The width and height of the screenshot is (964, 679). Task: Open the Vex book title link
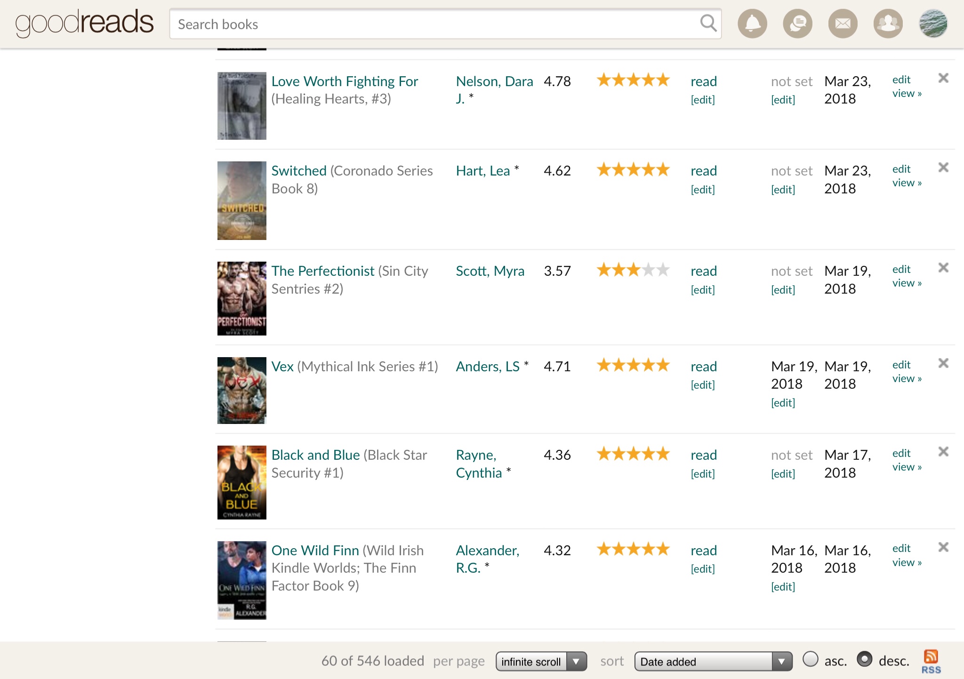[282, 367]
